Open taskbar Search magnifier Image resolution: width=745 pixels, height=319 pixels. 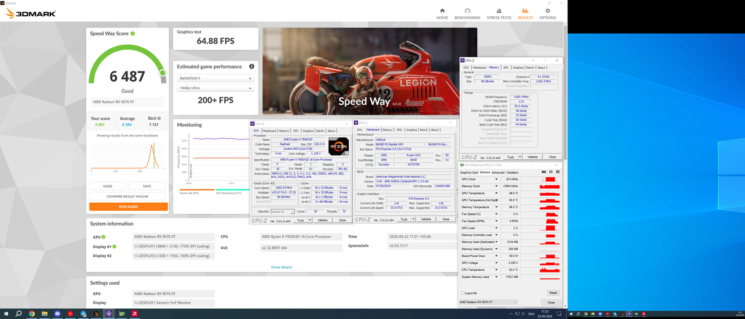tap(19, 313)
